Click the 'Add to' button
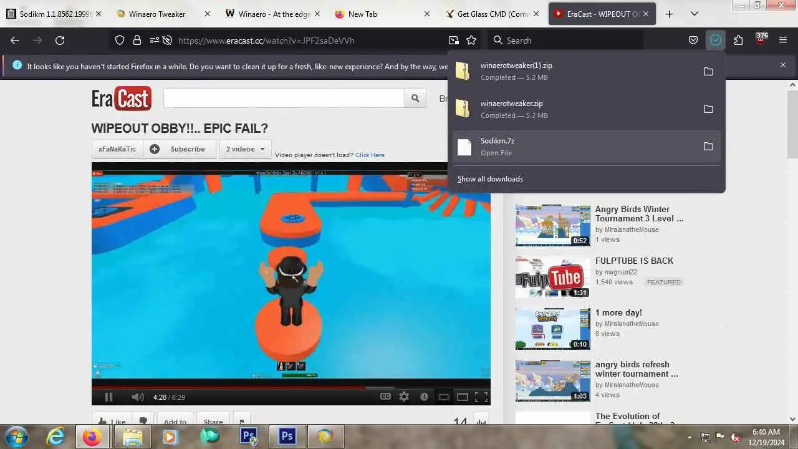The height and width of the screenshot is (449, 798). coord(175,422)
